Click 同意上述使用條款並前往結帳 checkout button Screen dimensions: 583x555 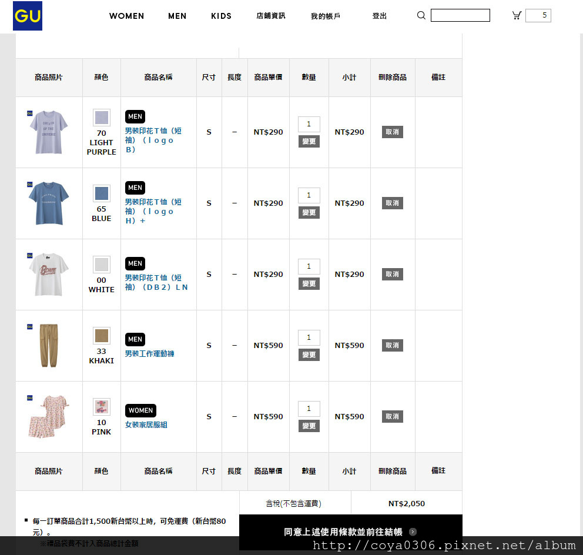point(351,532)
